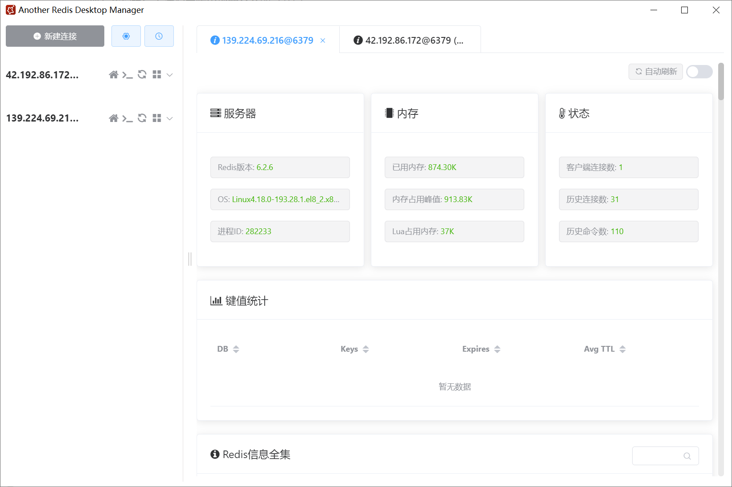732x487 pixels.
Task: Toggle the auto refresh switch
Action: click(699, 72)
